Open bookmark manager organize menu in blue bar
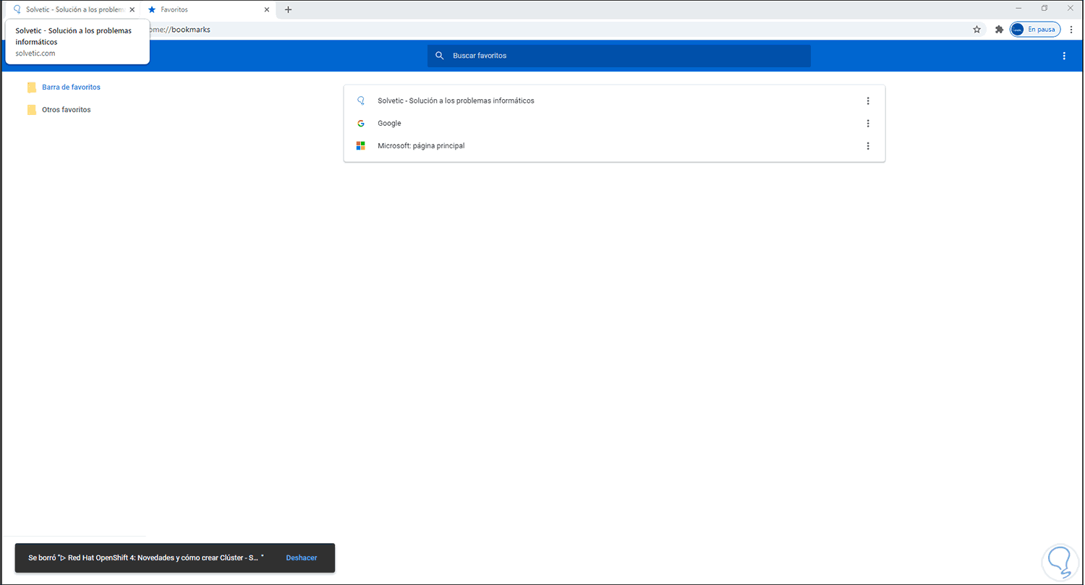 pyautogui.click(x=1063, y=56)
